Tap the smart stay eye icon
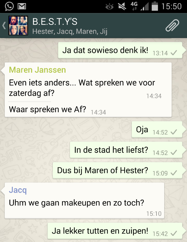Screen dimensions: 187x242 [109, 7]
